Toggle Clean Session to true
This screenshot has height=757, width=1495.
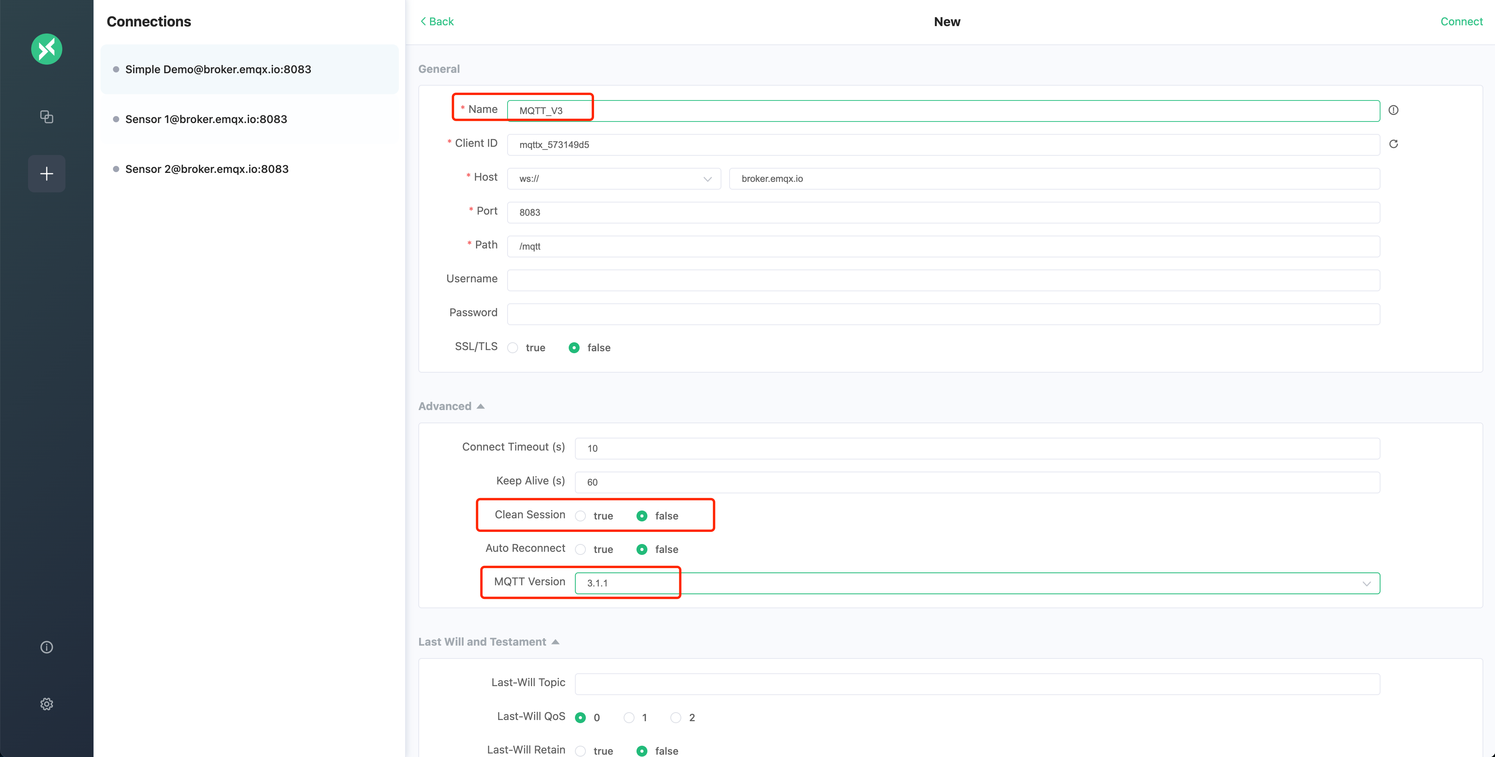(580, 516)
